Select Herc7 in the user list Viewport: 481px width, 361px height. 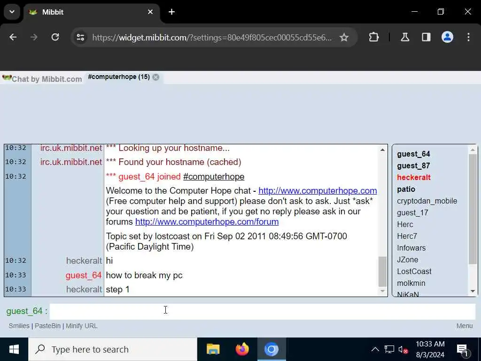(407, 236)
